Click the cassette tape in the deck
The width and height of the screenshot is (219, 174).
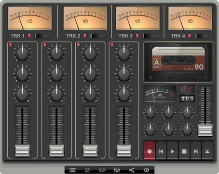pos(178,58)
